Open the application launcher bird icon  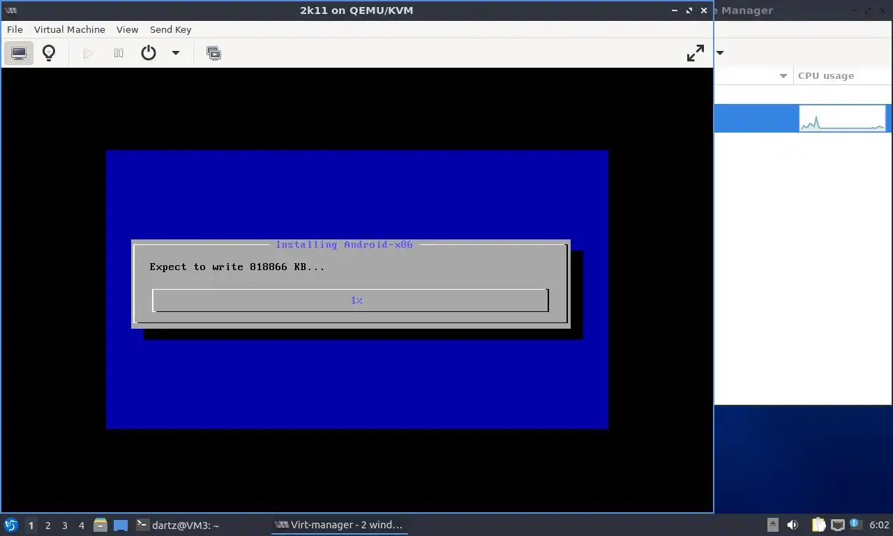[11, 525]
